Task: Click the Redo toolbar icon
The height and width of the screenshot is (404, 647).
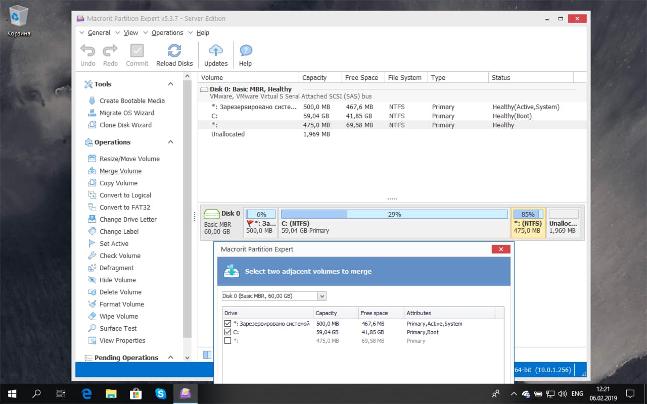Action: pos(110,55)
